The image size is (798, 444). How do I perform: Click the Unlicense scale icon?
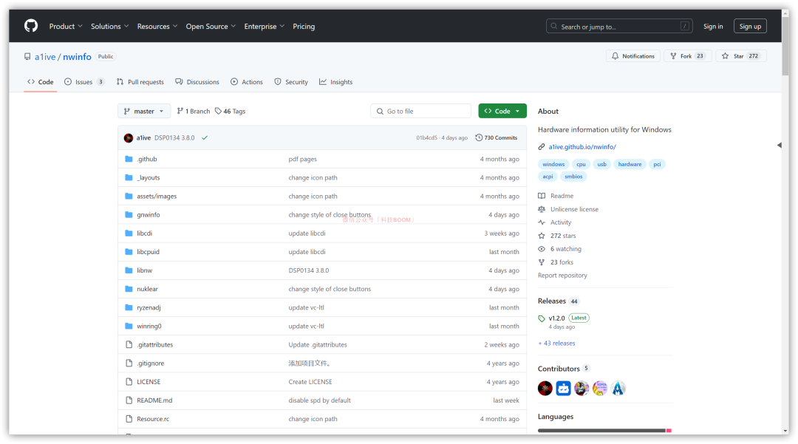[x=542, y=209]
